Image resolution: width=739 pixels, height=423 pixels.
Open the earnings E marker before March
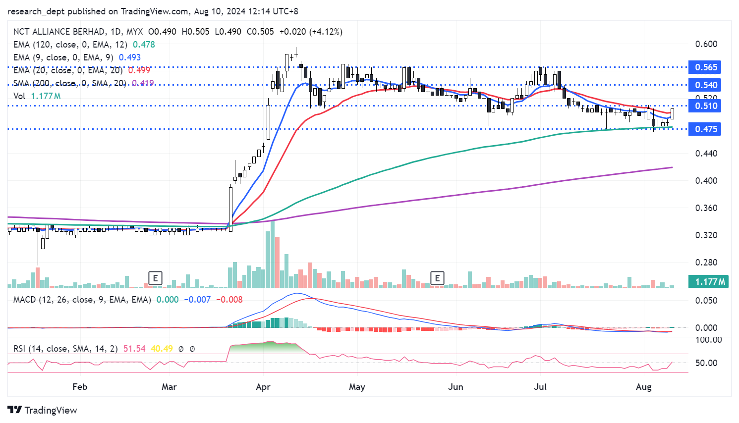(155, 278)
